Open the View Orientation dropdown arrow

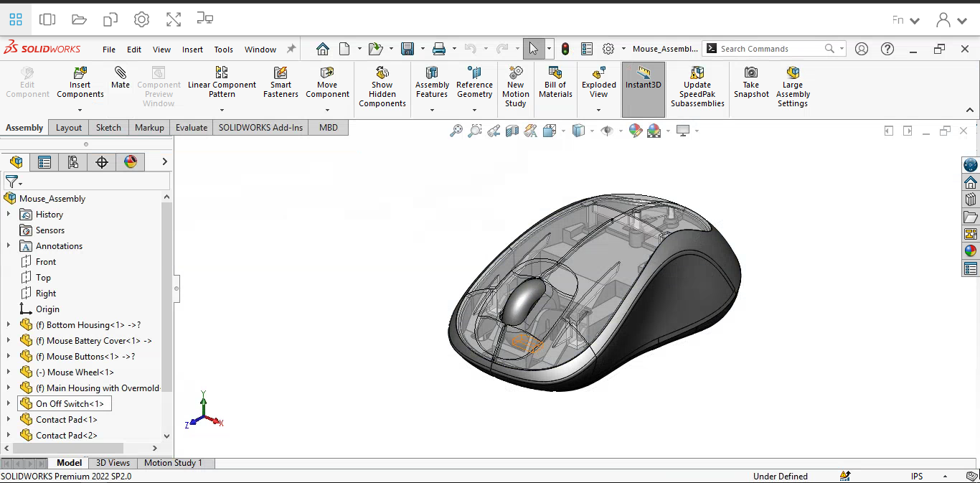563,131
